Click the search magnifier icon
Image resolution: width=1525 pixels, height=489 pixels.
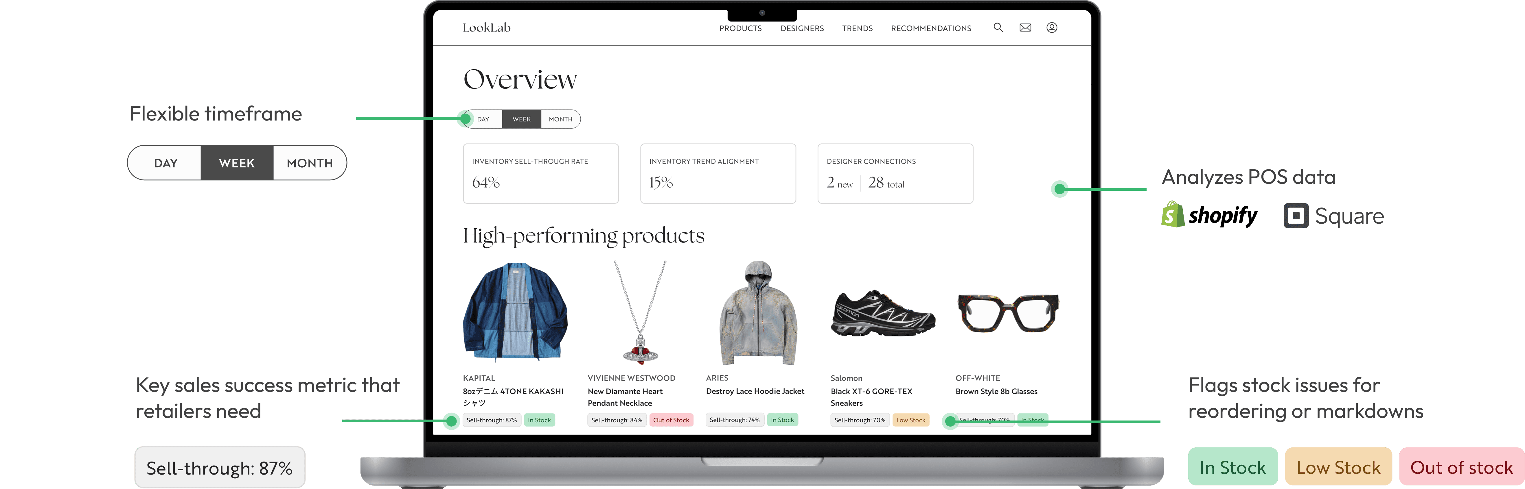[998, 28]
